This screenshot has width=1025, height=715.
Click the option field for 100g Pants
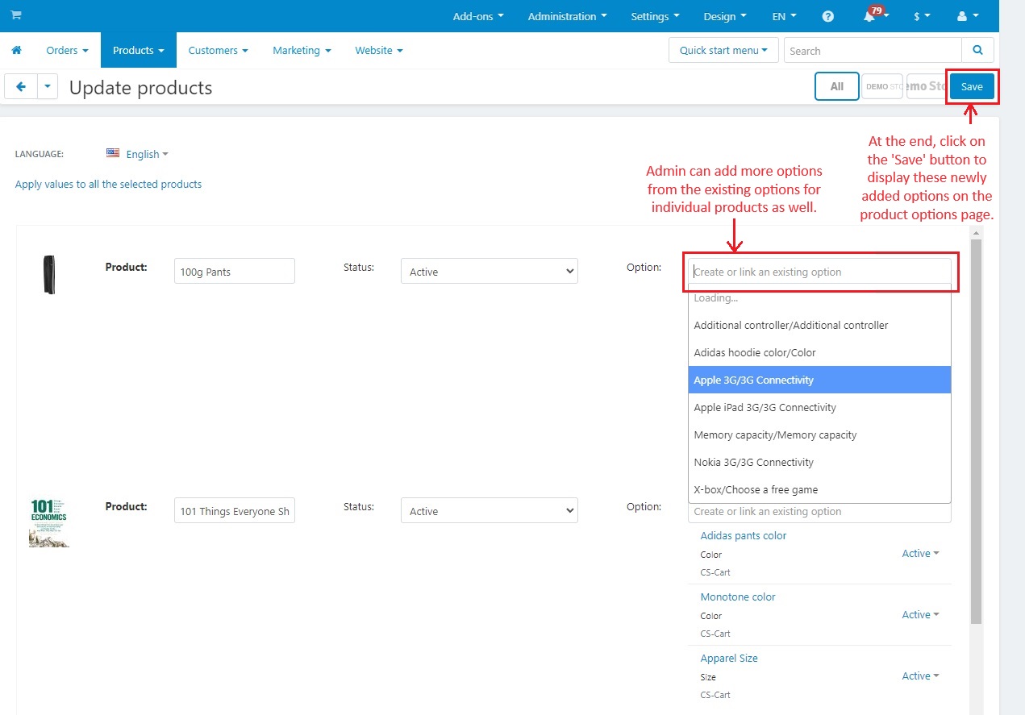pyautogui.click(x=819, y=271)
